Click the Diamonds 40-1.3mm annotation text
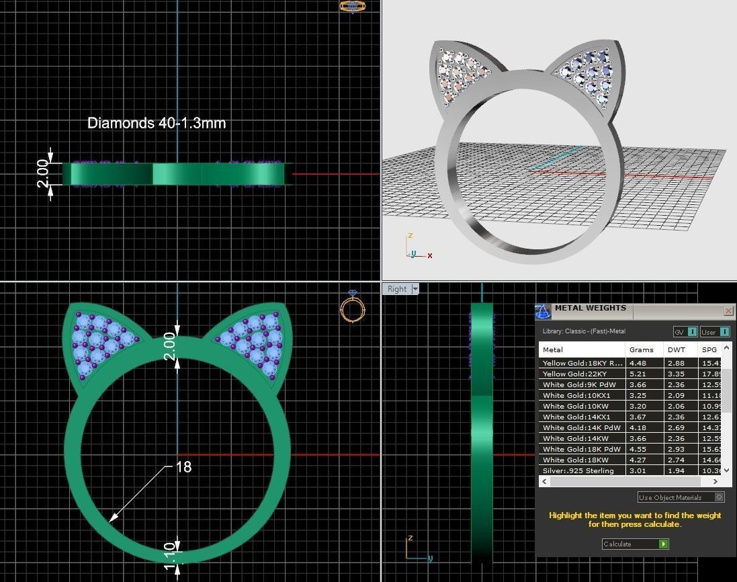The image size is (737, 582). click(157, 123)
